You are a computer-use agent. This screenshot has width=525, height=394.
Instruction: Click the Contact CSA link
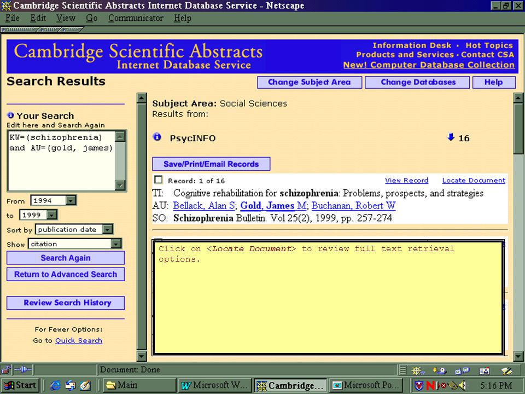click(x=487, y=55)
